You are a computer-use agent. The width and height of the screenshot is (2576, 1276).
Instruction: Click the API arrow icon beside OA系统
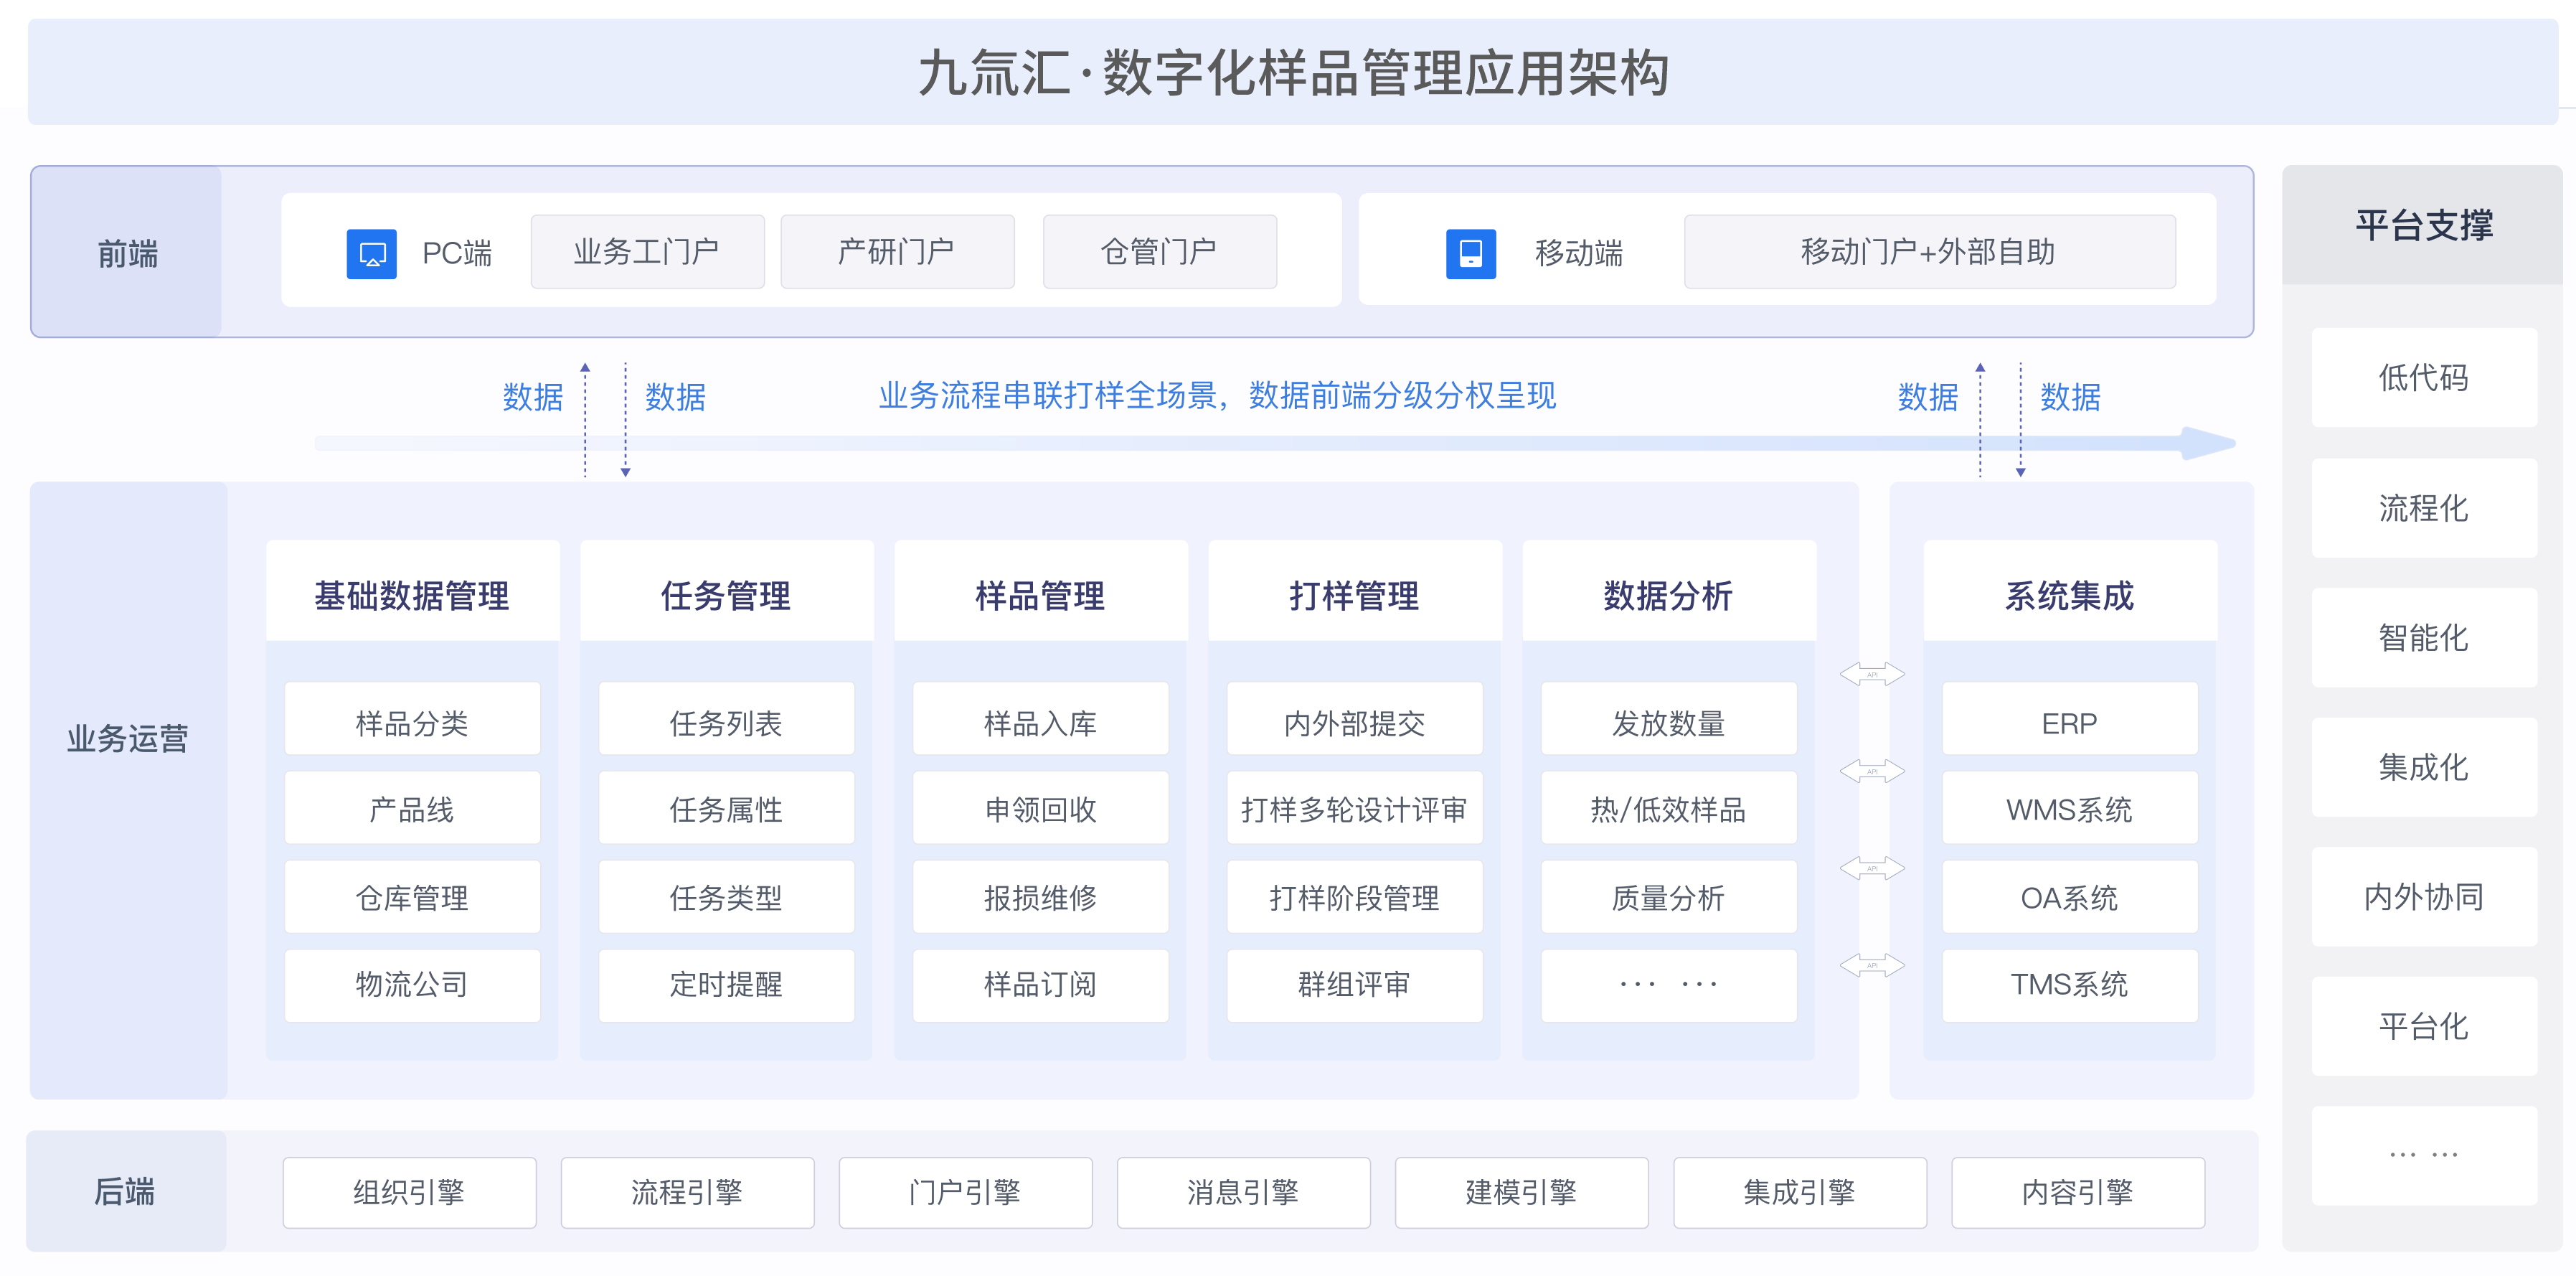pos(1872,868)
